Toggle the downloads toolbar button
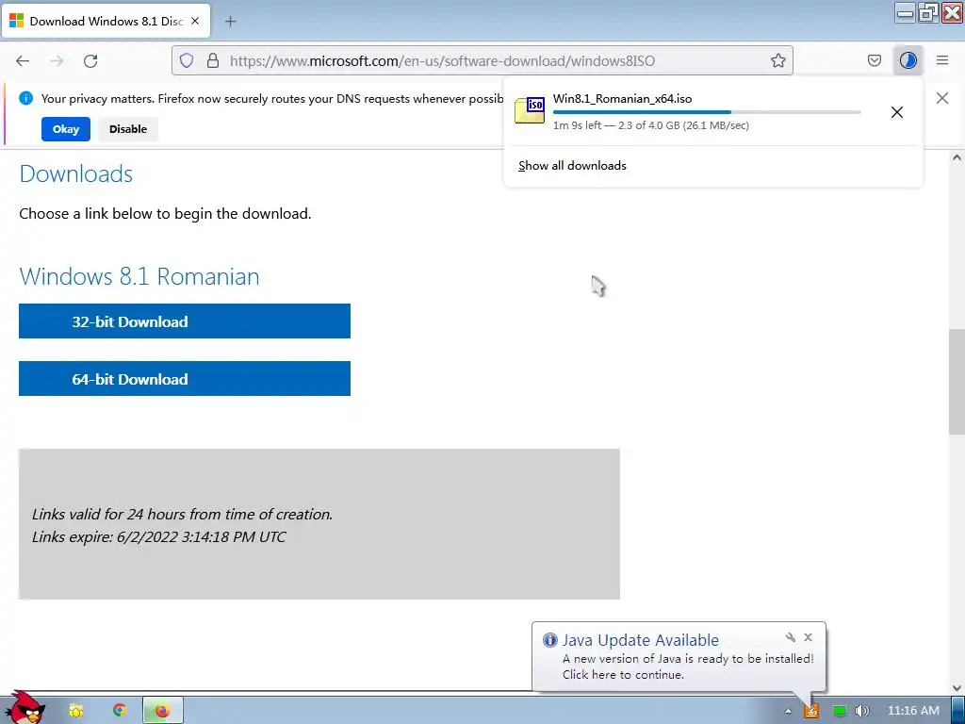Image resolution: width=965 pixels, height=724 pixels. point(908,60)
